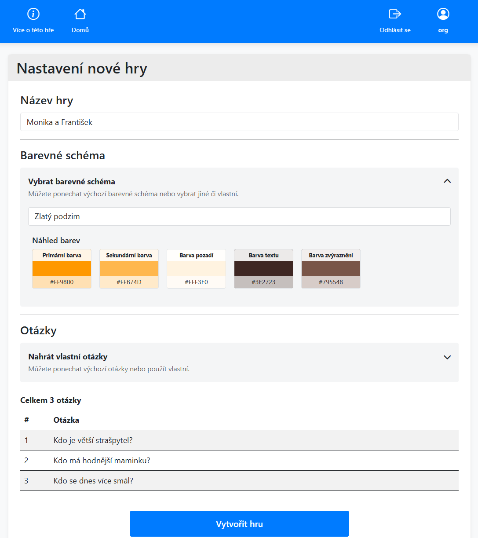The width and height of the screenshot is (478, 538).
Task: Open the org user profile icon
Action: 443,14
